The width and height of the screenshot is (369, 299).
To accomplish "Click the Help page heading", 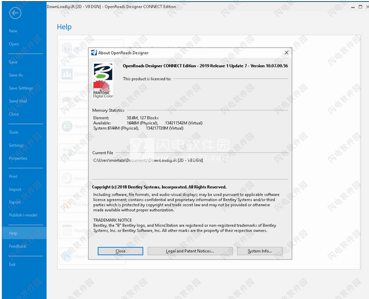I will coord(64,27).
